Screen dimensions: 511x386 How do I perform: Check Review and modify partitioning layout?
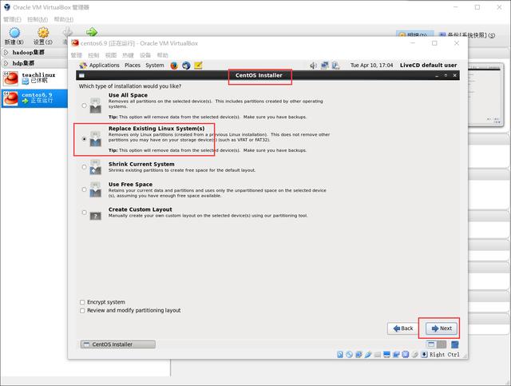tap(82, 311)
